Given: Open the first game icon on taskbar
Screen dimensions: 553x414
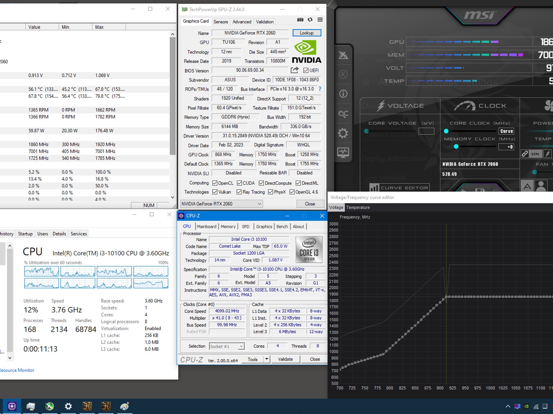Looking at the screenshot, I should click(x=87, y=406).
